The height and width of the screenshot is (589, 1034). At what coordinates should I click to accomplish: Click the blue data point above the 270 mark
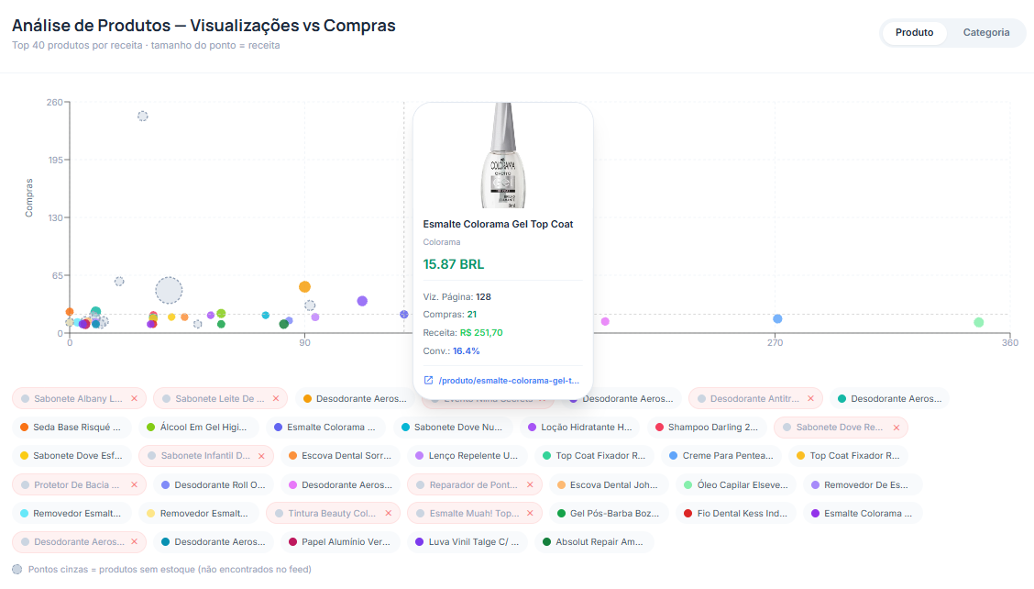click(777, 319)
